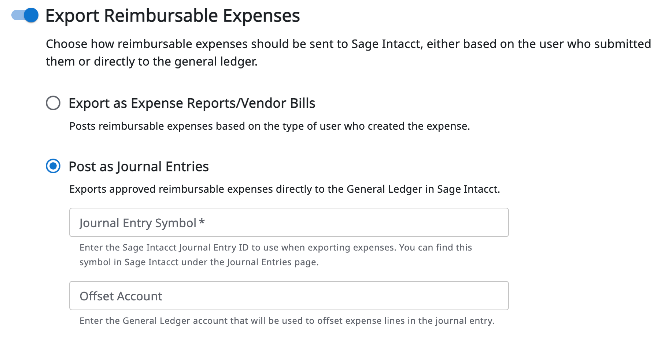Toggle the Export Reimbursable Expenses switch

(25, 15)
